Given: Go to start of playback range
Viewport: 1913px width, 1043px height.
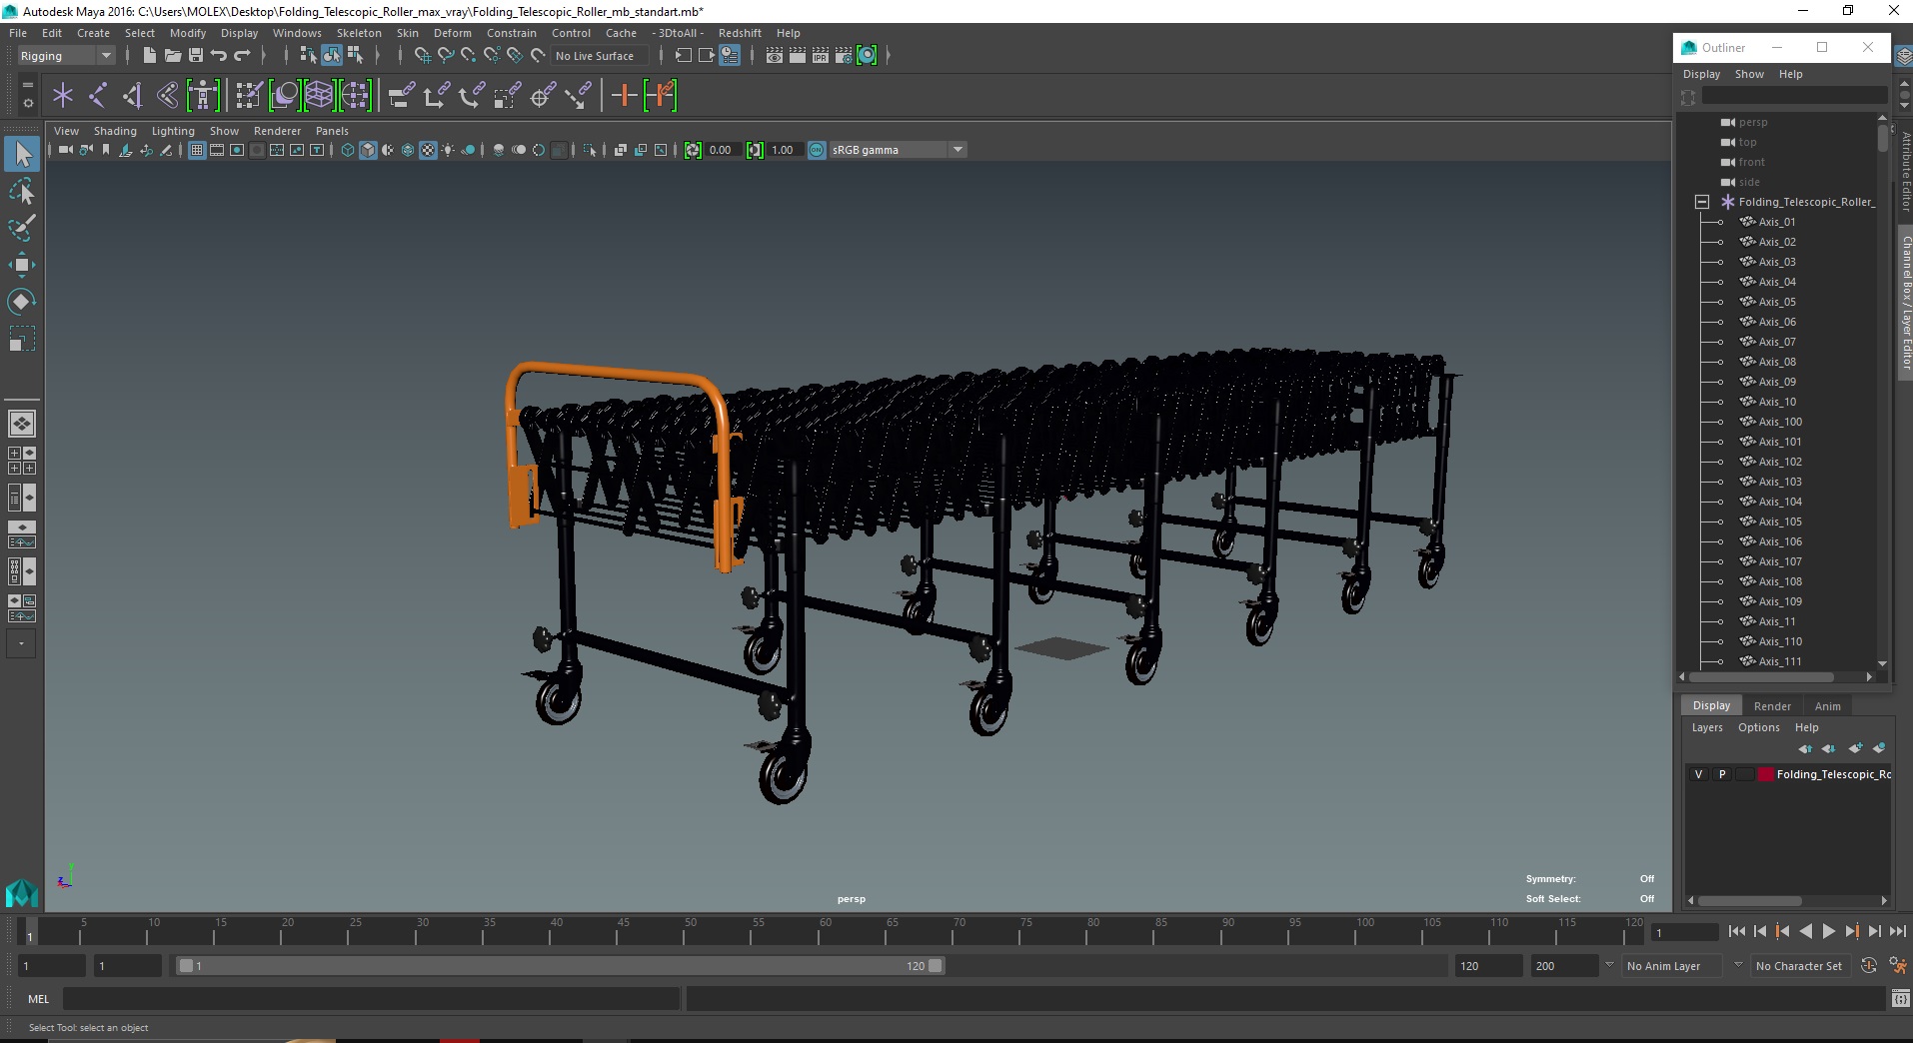Looking at the screenshot, I should pos(1737,931).
